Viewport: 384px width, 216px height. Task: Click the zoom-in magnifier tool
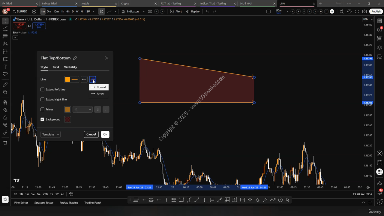coord(5,92)
